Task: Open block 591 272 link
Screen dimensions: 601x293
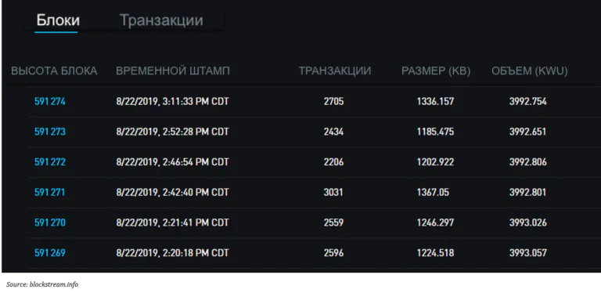Action: (x=50, y=162)
